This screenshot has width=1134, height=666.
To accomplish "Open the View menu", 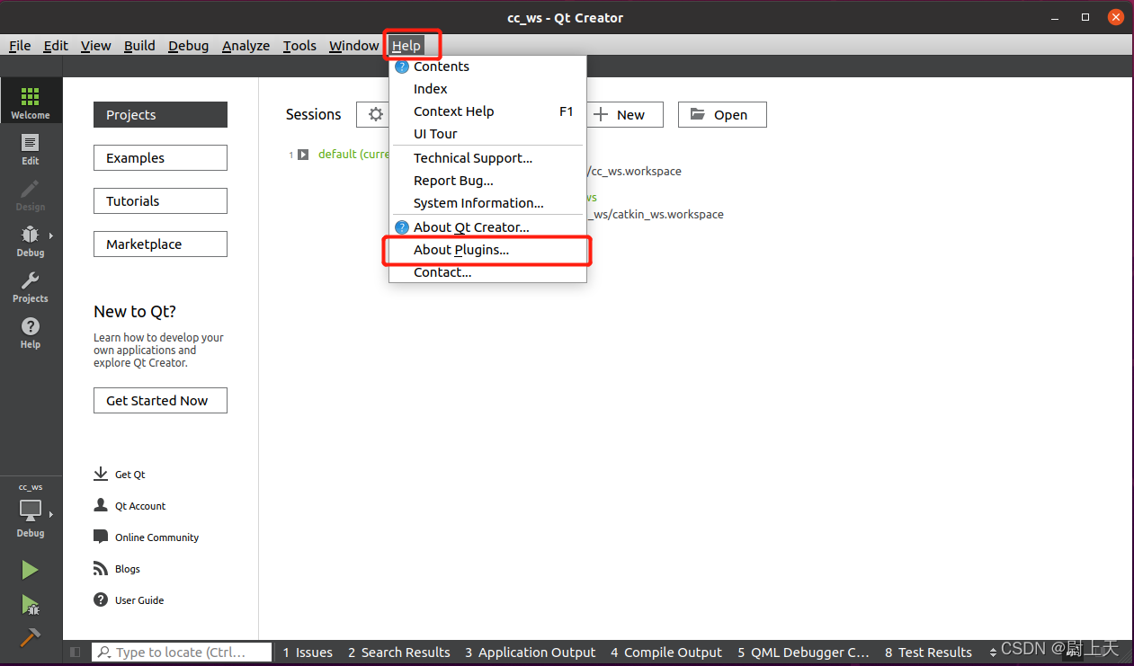I will tap(96, 45).
